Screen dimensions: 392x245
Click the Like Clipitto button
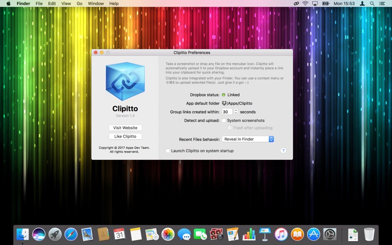tap(125, 136)
